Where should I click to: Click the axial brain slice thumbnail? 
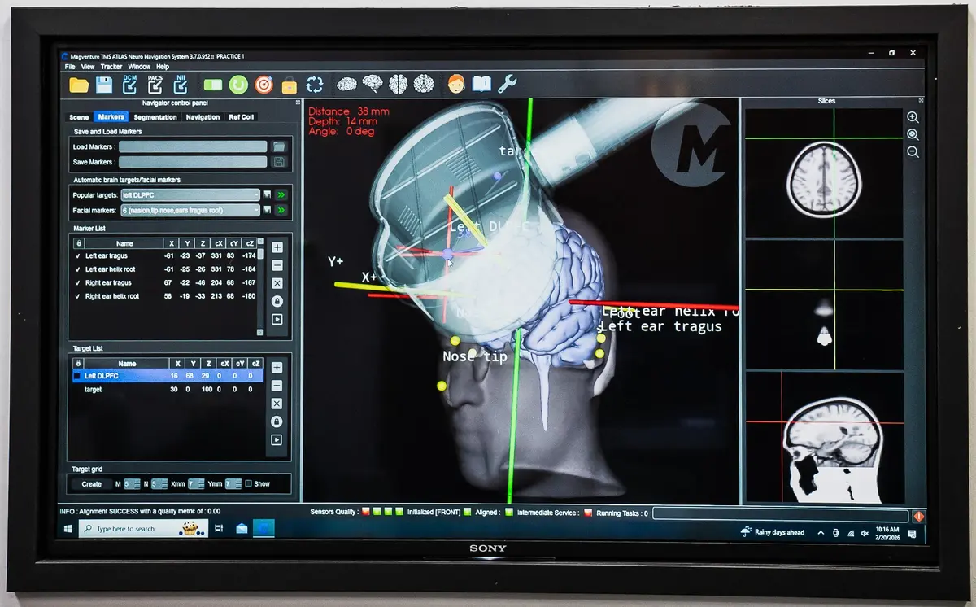click(824, 173)
